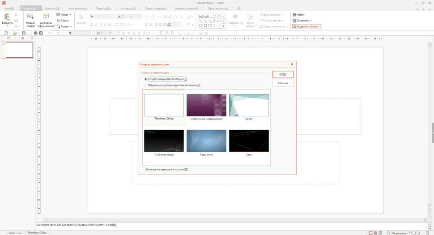This screenshot has height=235, width=434.
Task: Open the Просмотреть ribbon tab
Action: tap(218, 9)
